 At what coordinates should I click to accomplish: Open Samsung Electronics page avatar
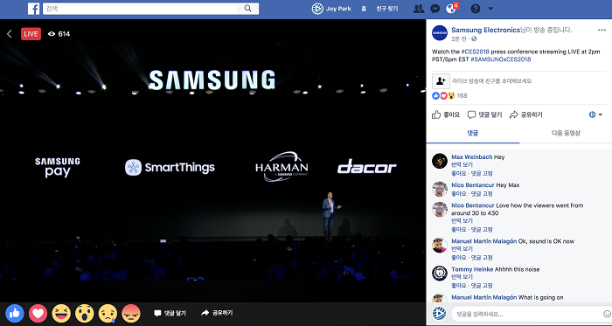(x=440, y=33)
